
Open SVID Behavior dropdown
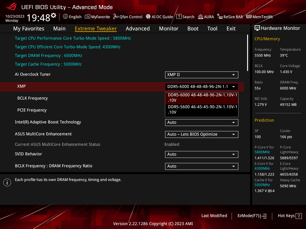pyautogui.click(x=202, y=154)
